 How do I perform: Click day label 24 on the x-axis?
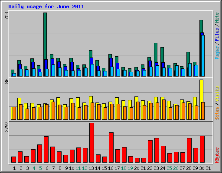pos(163,168)
